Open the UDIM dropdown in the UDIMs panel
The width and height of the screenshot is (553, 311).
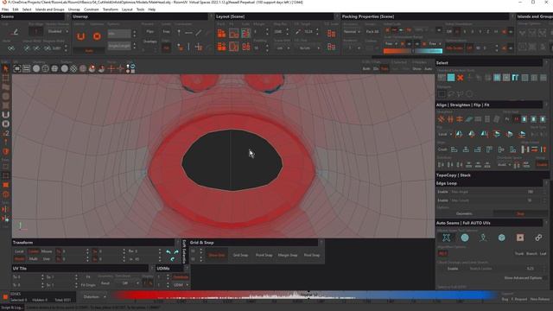[x=181, y=285]
